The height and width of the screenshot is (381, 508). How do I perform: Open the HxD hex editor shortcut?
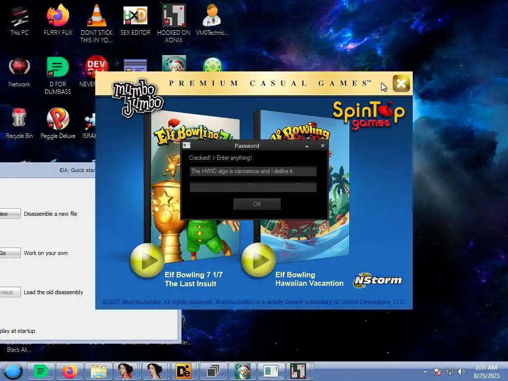click(x=135, y=20)
